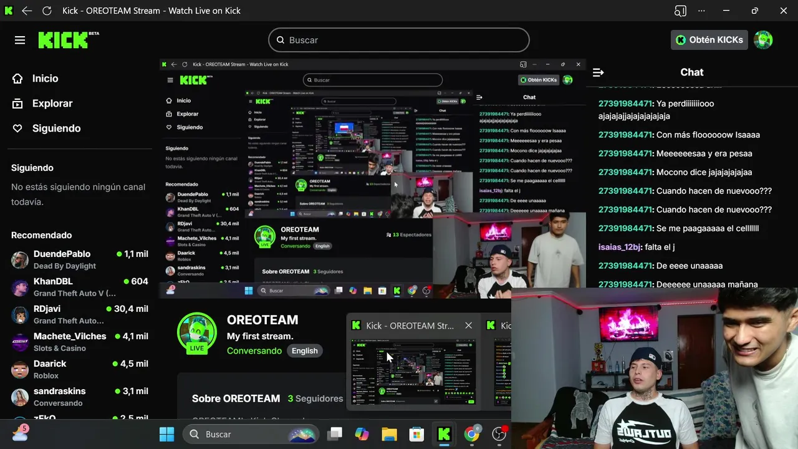
Task: Open the sidebar panel icon in the outer title bar
Action: coord(680,11)
